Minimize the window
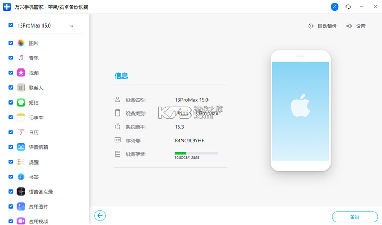The image size is (382, 225). (361, 7)
